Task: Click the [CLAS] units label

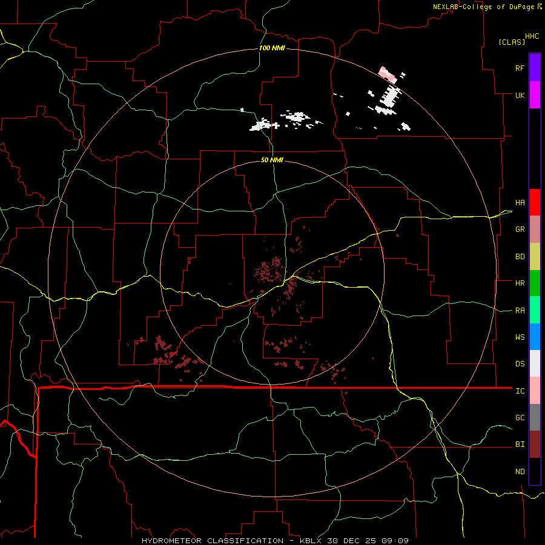Action: click(512, 42)
